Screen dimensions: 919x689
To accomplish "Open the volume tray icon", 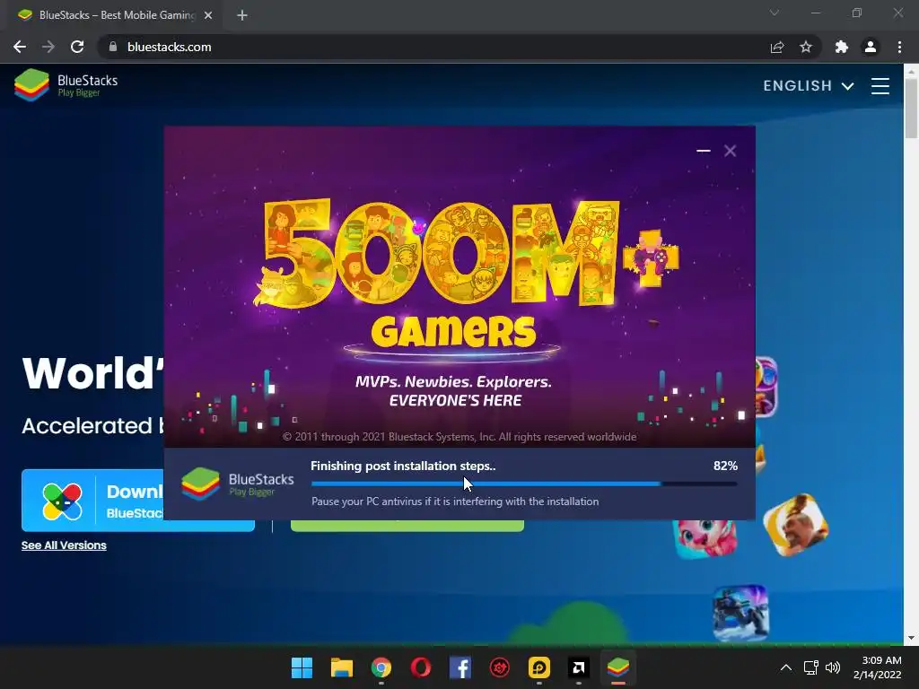I will (x=833, y=667).
